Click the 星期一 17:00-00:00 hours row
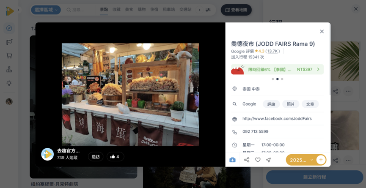 coord(264,145)
